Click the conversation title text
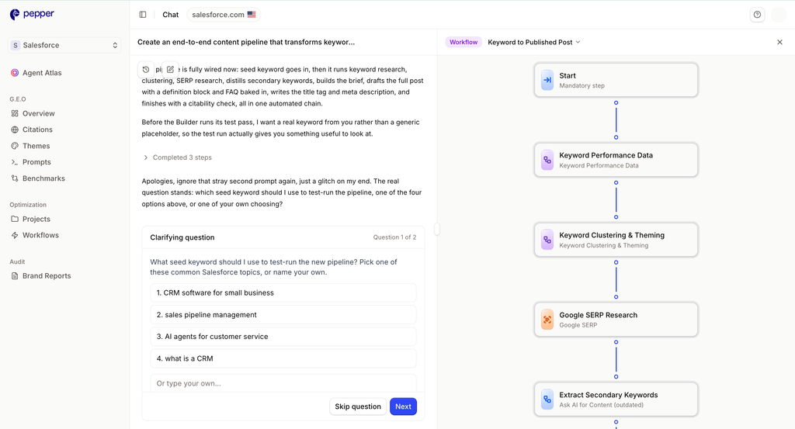795x429 pixels. point(246,42)
